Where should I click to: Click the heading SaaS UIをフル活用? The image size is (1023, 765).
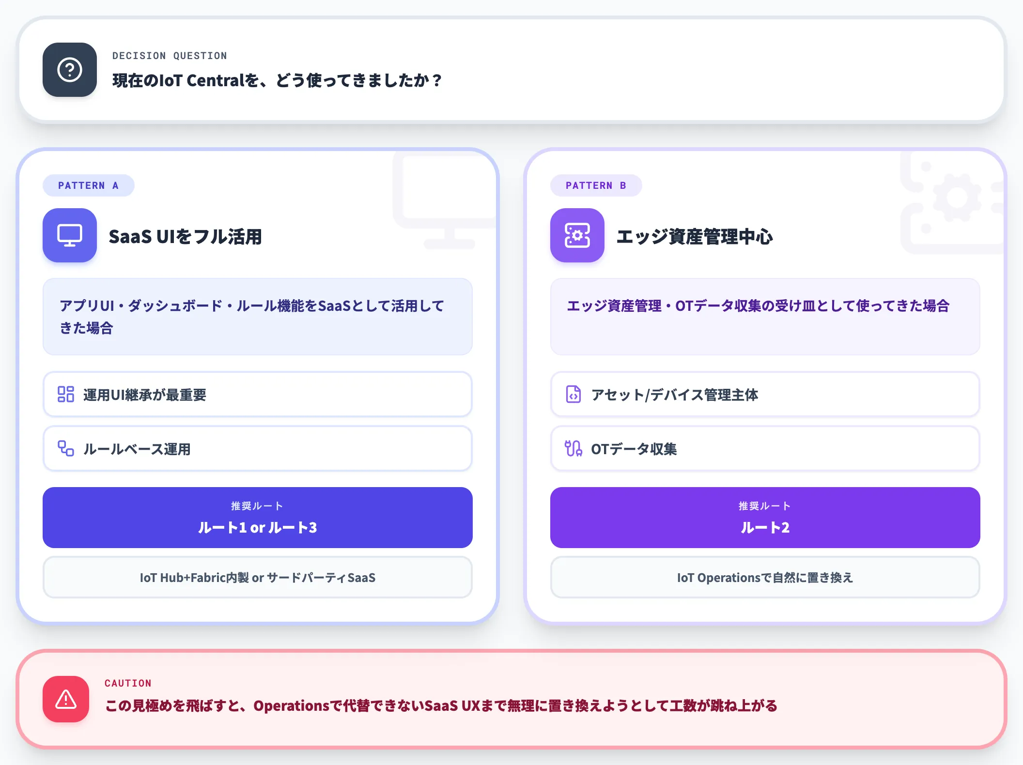(185, 236)
